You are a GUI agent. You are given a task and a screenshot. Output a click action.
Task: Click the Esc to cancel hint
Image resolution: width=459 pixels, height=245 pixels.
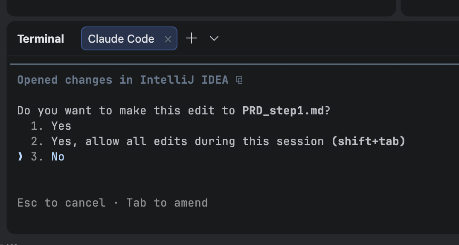[x=61, y=203]
